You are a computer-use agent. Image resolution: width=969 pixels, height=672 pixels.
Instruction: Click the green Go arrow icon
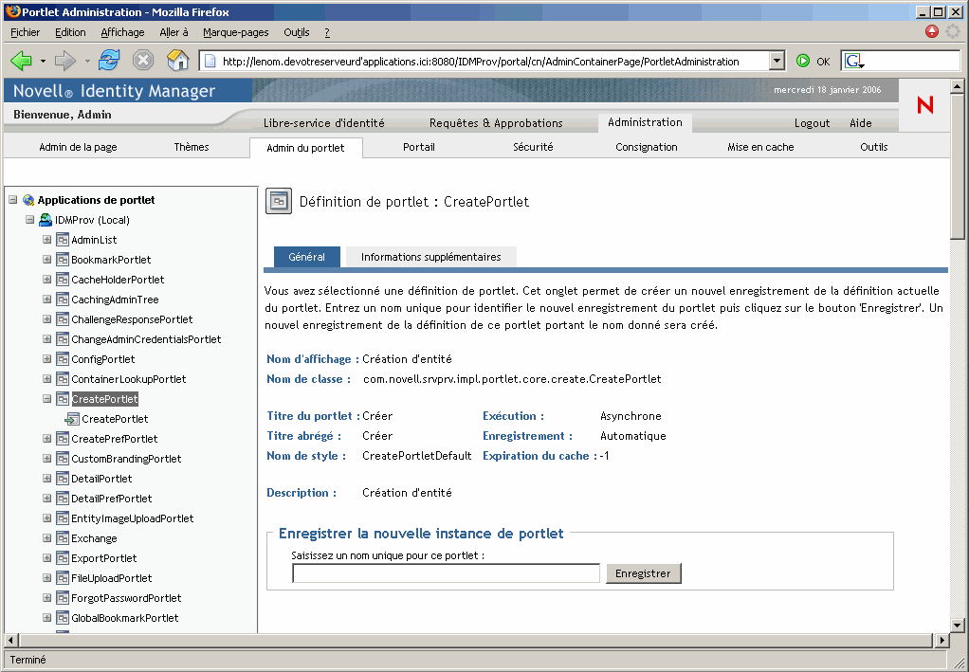pyautogui.click(x=803, y=61)
